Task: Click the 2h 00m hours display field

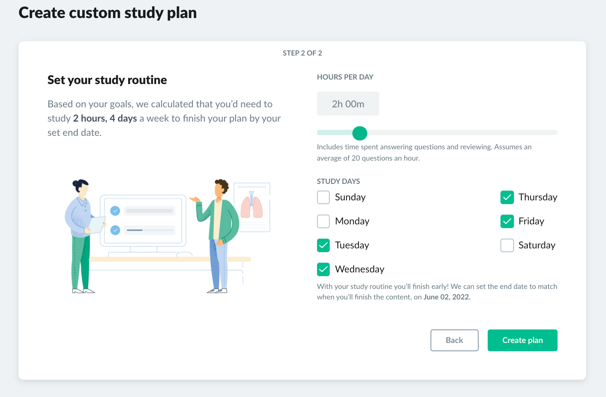Action: tap(348, 104)
